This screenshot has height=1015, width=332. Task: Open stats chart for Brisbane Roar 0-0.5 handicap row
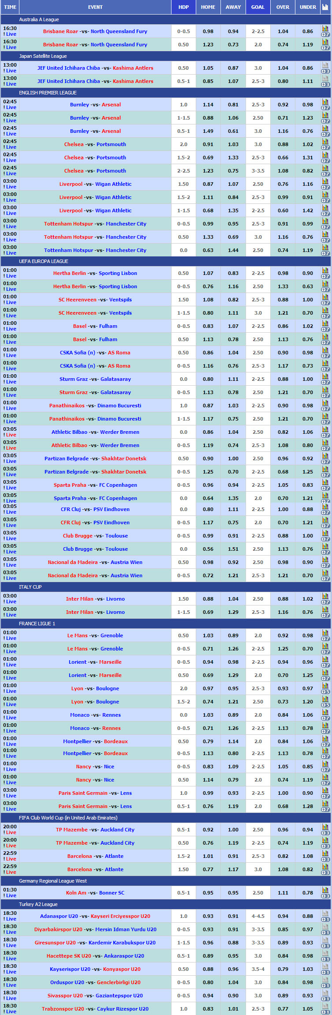(325, 29)
